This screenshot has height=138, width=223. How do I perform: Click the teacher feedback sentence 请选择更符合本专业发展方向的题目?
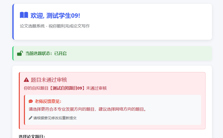point(62,109)
